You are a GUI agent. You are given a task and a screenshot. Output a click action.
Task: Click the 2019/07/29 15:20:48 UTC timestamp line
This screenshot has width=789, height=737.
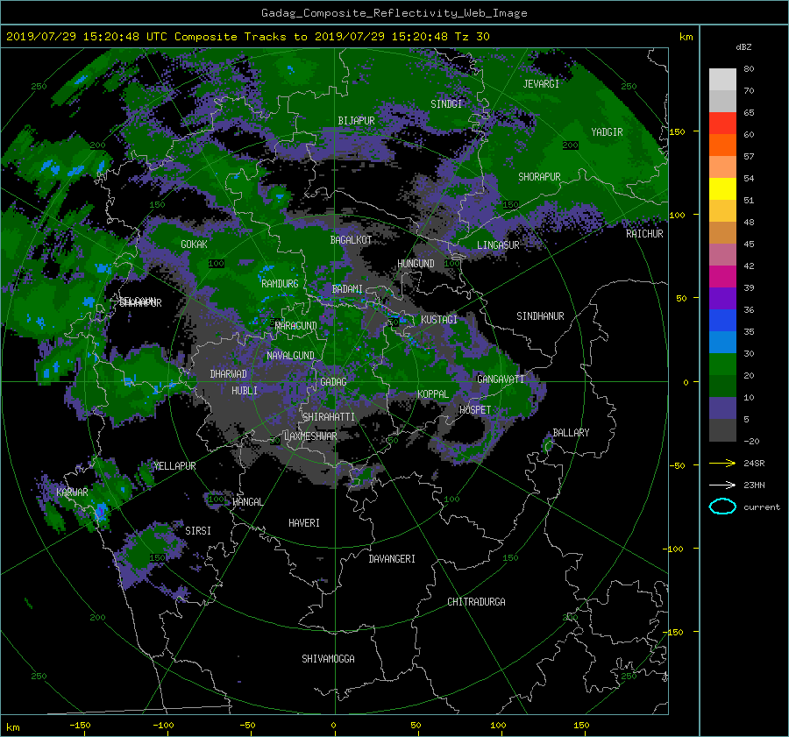(248, 37)
